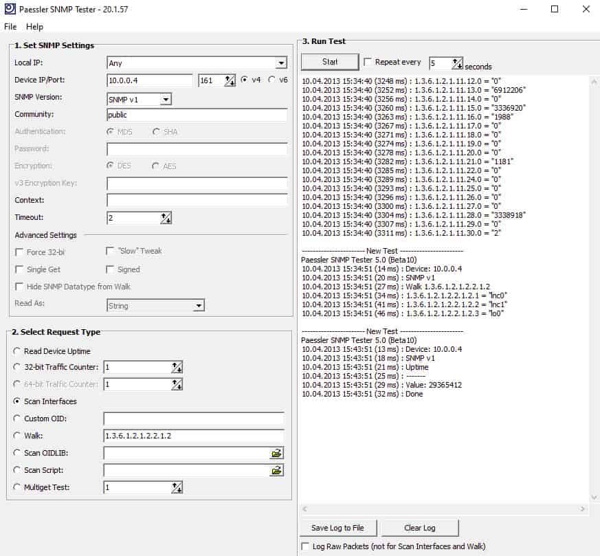The image size is (600, 556).
Task: Enable the Force 32-bit checkbox
Action: click(x=19, y=252)
